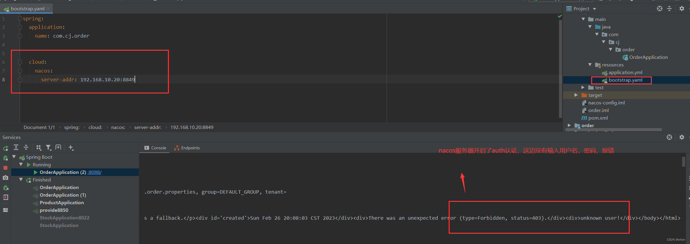
Task: Click the Exit icon with red arrow
Action: (x=5, y=197)
